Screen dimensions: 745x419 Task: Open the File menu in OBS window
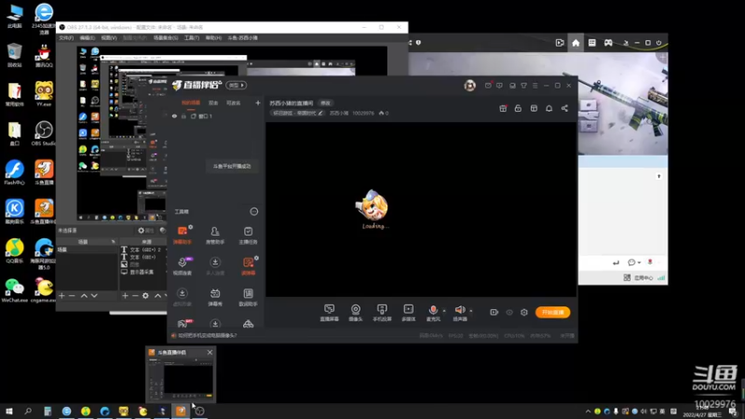(66, 37)
